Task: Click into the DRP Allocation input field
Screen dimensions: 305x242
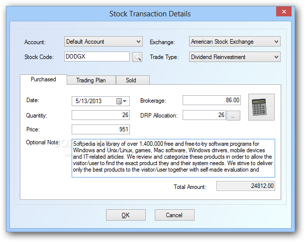Action: click(204, 115)
